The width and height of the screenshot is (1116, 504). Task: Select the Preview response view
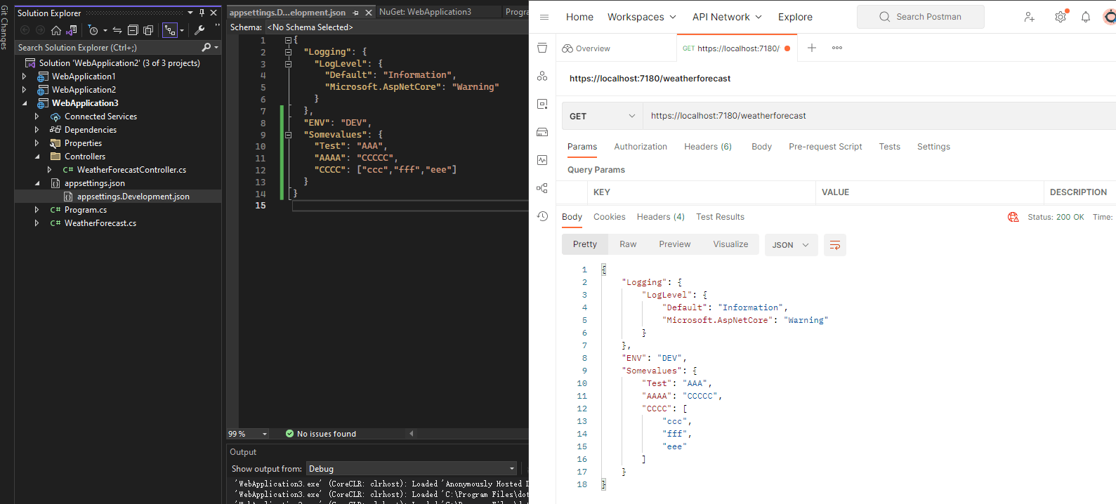[x=675, y=244]
